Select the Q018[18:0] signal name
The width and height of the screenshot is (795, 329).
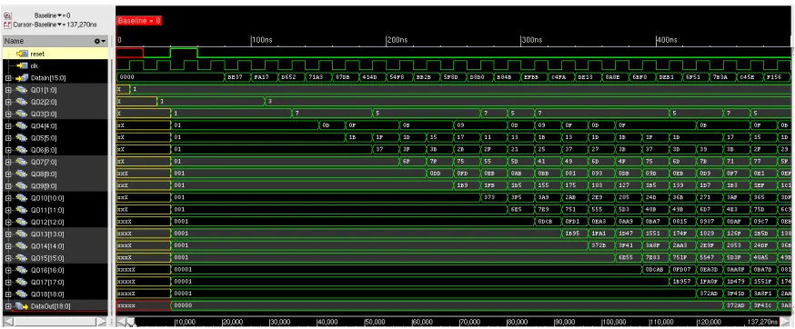tap(47, 294)
